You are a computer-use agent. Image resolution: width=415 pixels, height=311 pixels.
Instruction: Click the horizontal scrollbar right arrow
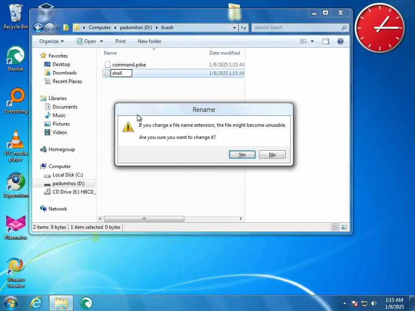click(241, 219)
